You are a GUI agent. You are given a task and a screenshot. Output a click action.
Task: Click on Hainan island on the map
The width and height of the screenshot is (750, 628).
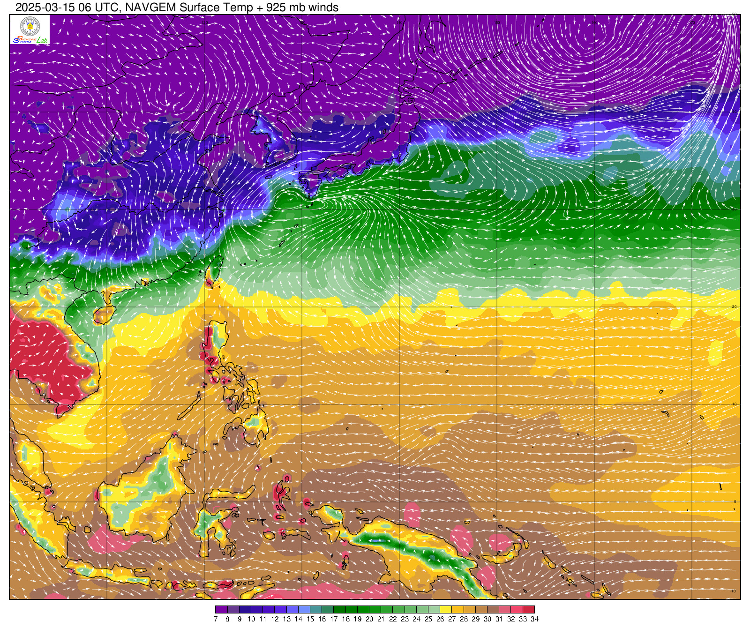pyautogui.click(x=104, y=314)
